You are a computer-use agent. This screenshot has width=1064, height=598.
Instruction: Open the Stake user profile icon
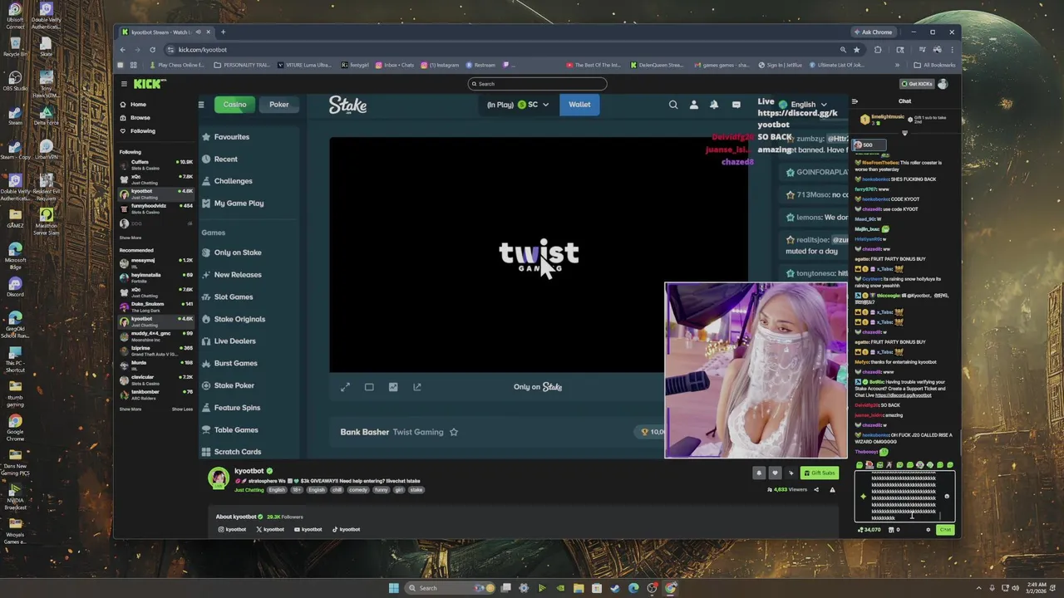694,105
